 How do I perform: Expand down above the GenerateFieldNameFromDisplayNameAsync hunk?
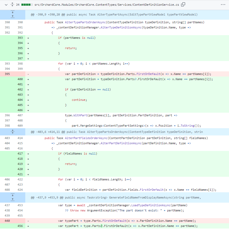pyautogui.click(x=13, y=195)
